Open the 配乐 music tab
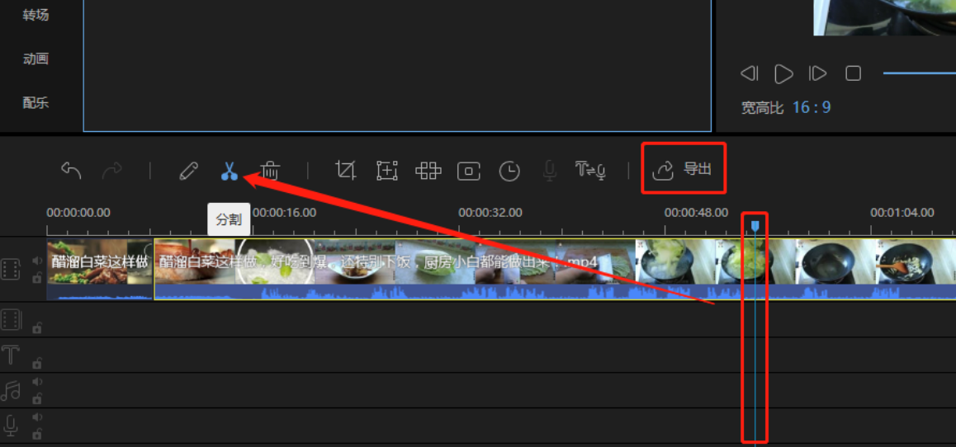This screenshot has width=956, height=447. tap(35, 103)
